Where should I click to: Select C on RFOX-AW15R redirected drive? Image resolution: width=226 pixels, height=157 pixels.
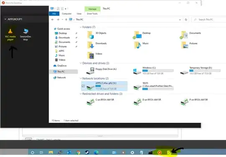click(100, 101)
